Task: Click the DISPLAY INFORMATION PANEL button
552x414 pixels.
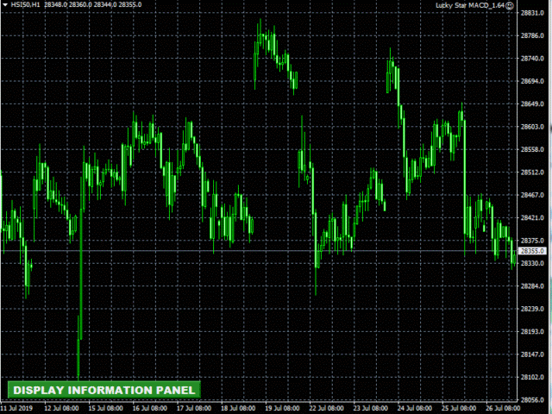Action: click(104, 390)
